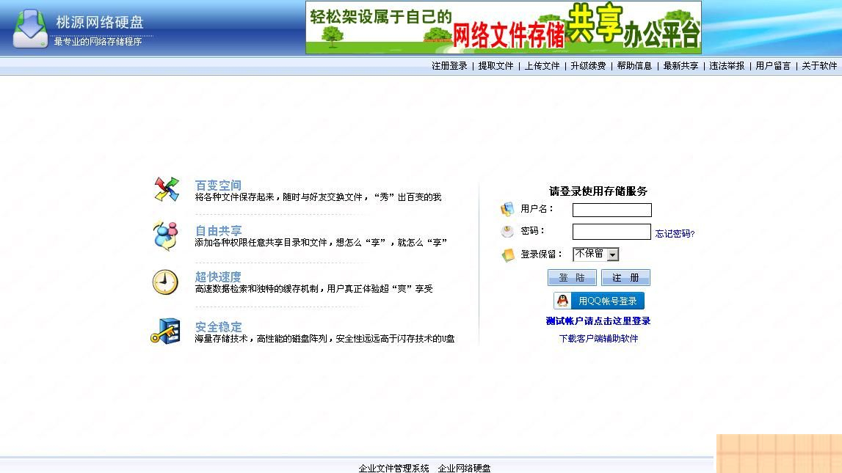Click the 用QQ帐号登录 QQ login button
Image resolution: width=842 pixels, height=473 pixels.
click(599, 300)
